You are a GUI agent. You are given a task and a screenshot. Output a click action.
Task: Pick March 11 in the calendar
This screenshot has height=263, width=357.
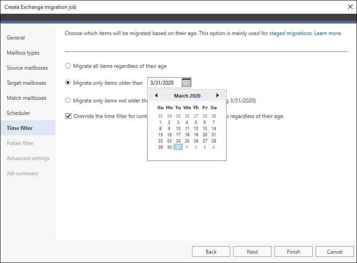tap(187, 129)
